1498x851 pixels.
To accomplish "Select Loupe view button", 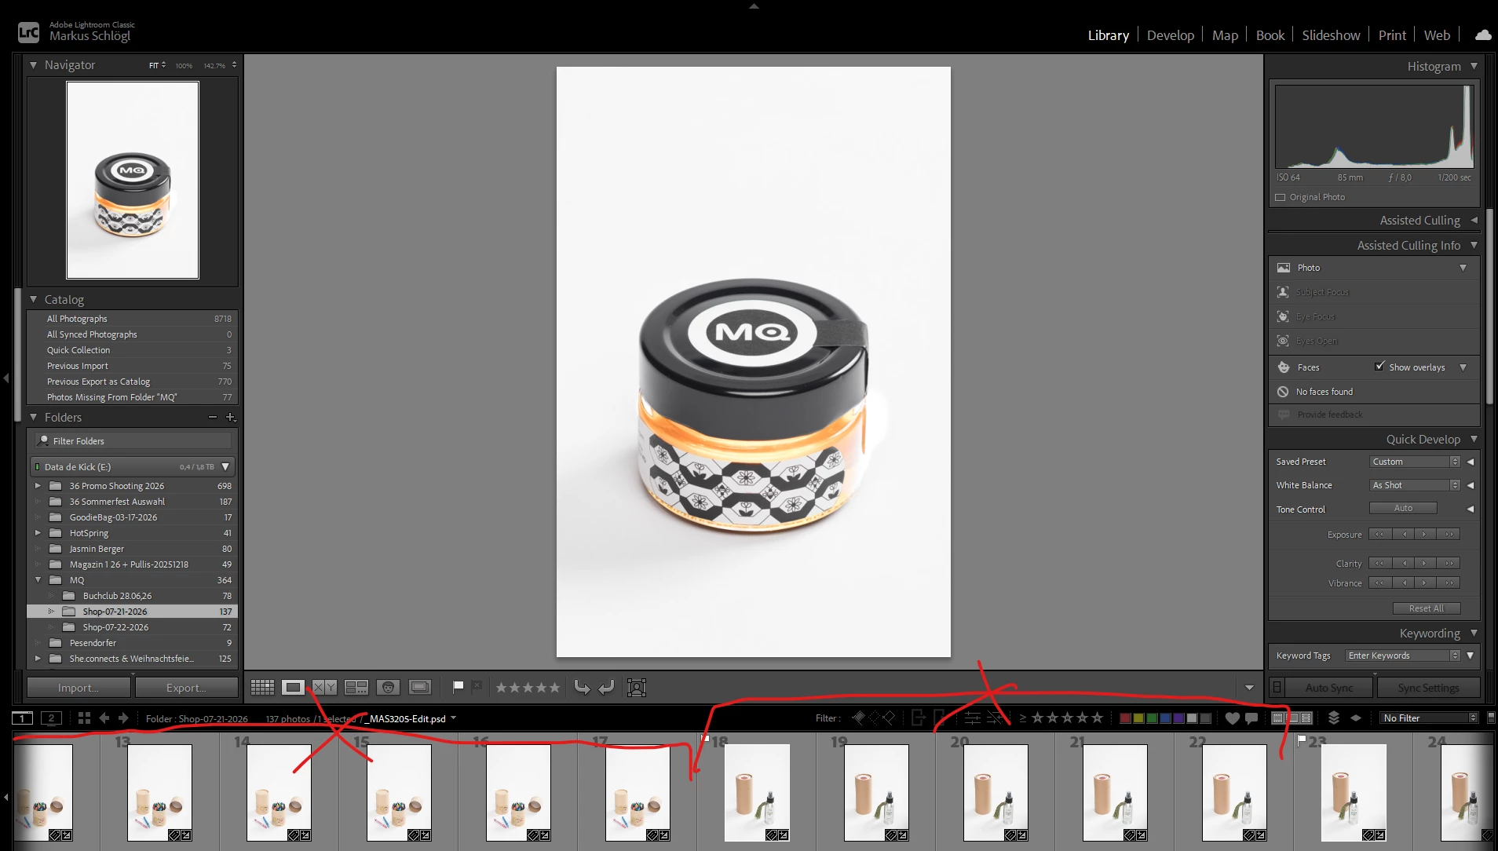I will click(293, 688).
